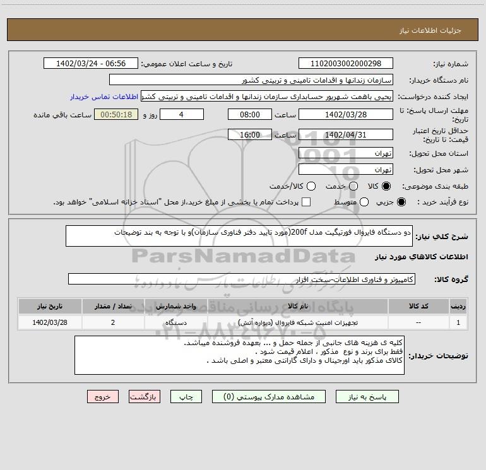Click the response deadline date 1402/03/28 field
The height and width of the screenshot is (470, 486).
tap(346, 114)
